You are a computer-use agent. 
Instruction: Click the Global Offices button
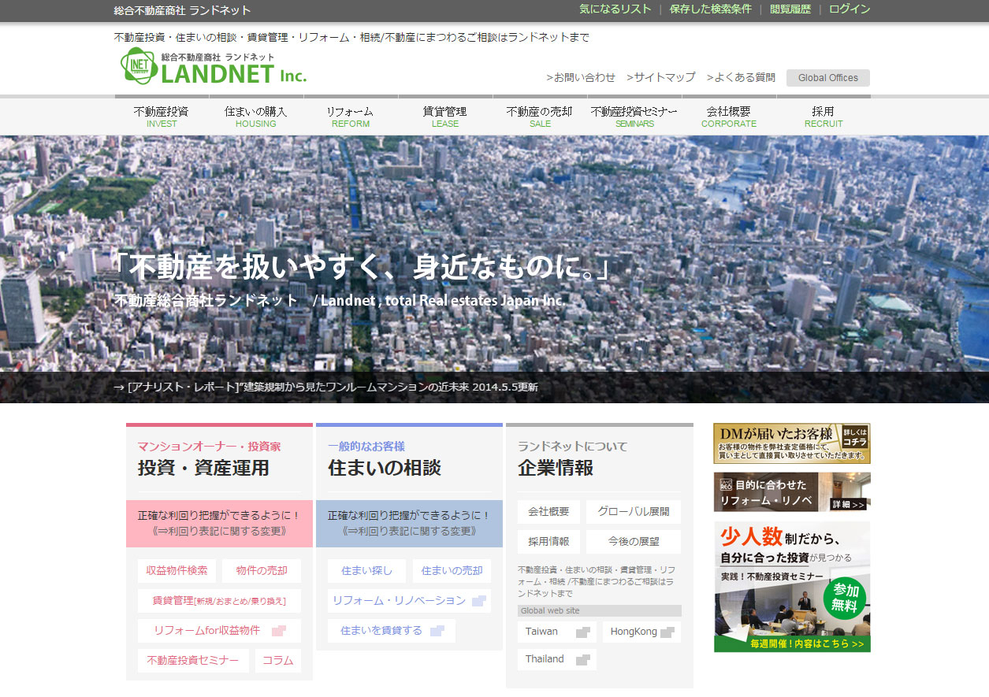pos(828,78)
